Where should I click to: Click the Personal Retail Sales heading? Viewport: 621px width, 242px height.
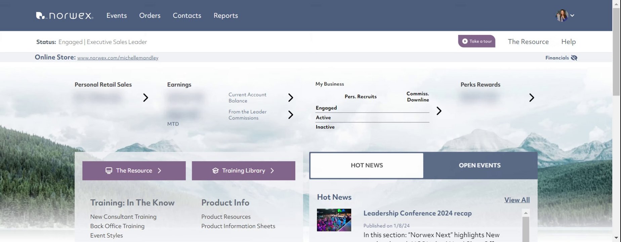pyautogui.click(x=103, y=85)
